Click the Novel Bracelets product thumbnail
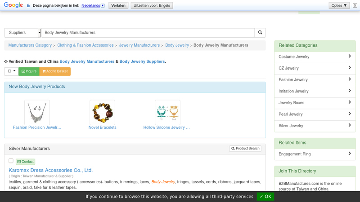The width and height of the screenshot is (360, 202). (x=102, y=113)
